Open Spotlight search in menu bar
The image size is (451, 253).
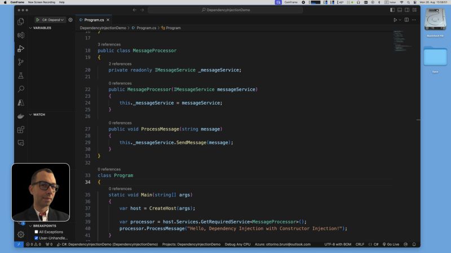[408, 2]
